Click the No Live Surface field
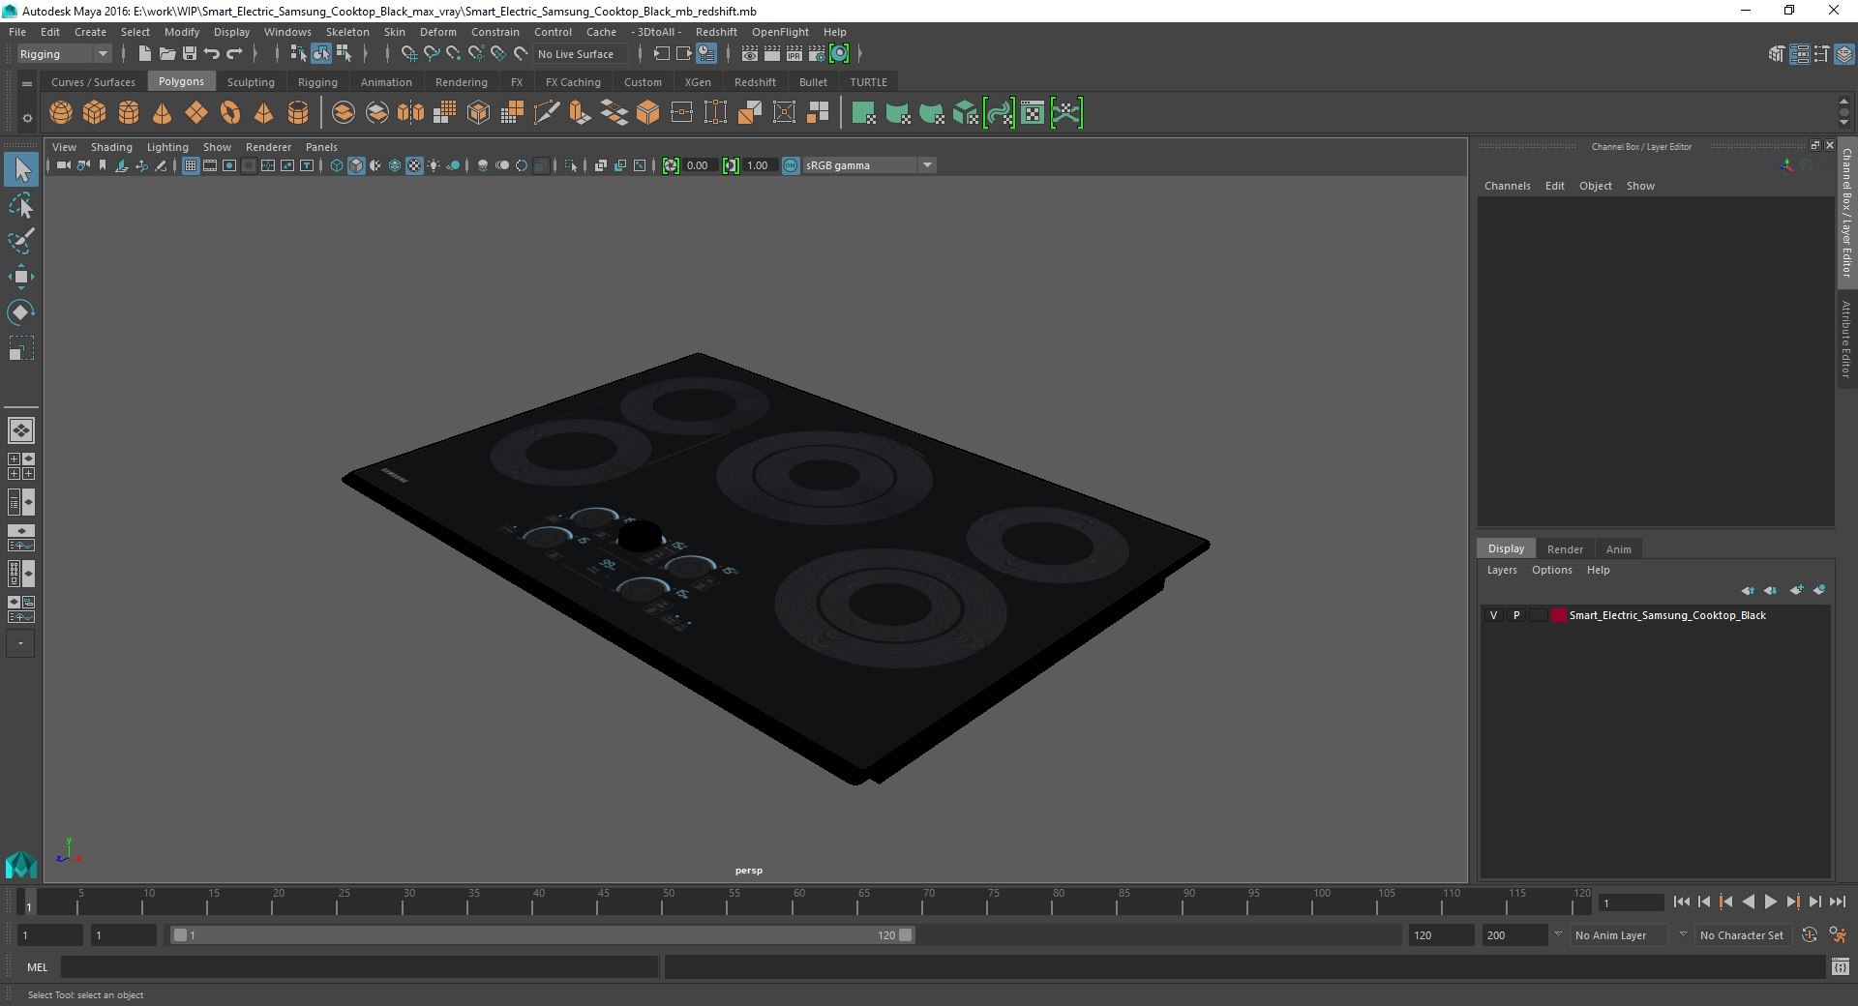This screenshot has width=1858, height=1006. click(581, 54)
